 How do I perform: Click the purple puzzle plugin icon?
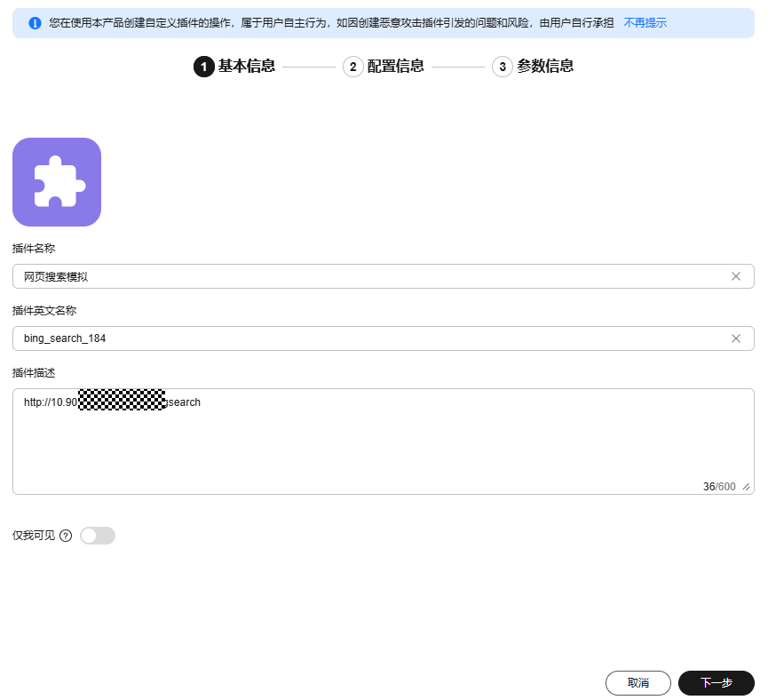57,182
